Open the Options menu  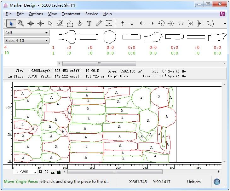[36, 14]
